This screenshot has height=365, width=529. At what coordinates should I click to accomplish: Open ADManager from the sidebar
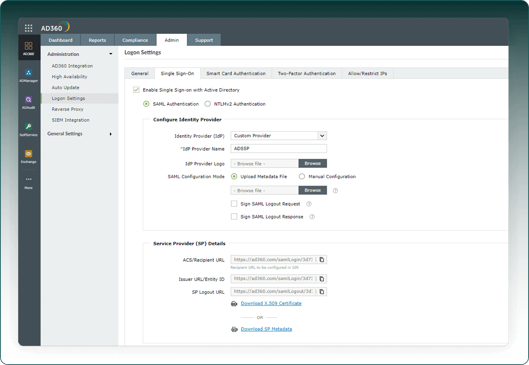click(28, 76)
